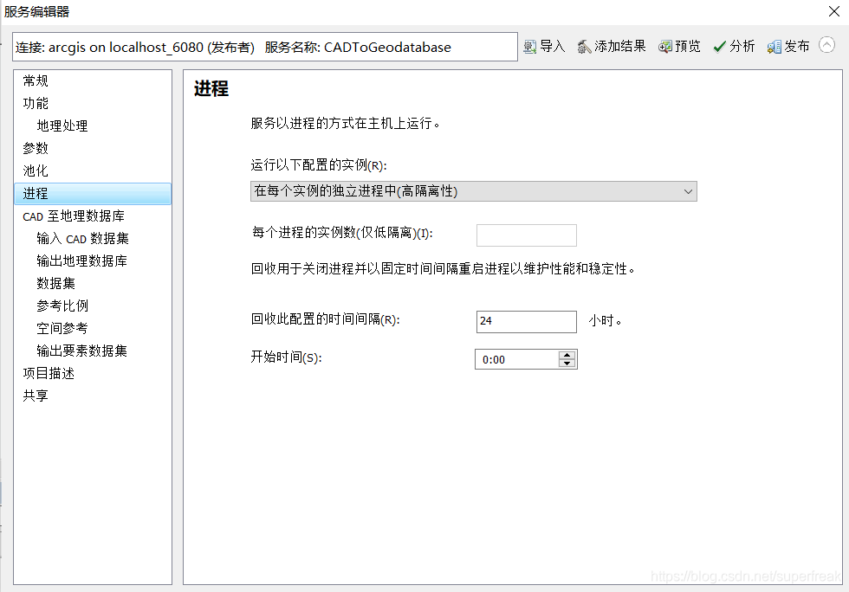Click the recycle interval field showing 24

527,321
